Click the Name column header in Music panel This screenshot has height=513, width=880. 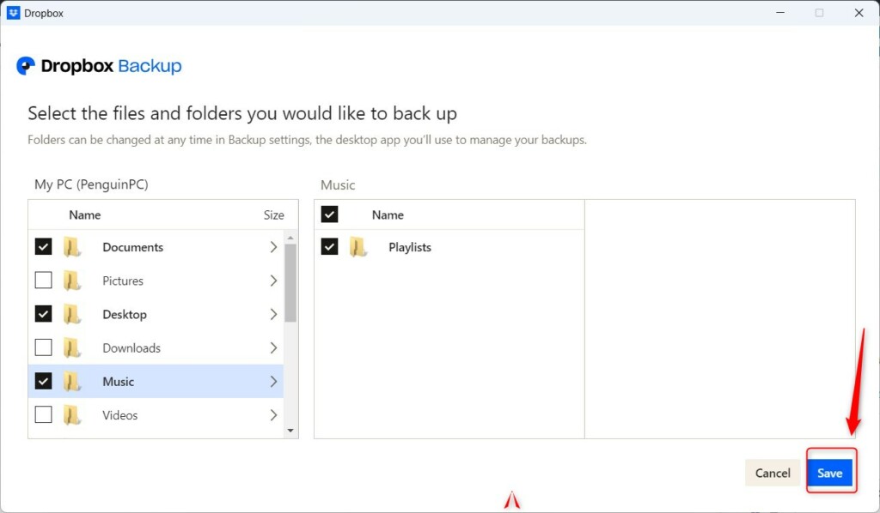(x=388, y=215)
